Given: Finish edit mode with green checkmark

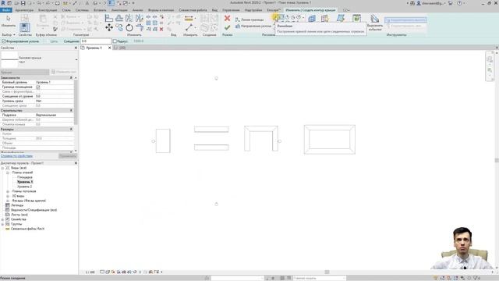Looking at the screenshot, I should pos(227,28).
